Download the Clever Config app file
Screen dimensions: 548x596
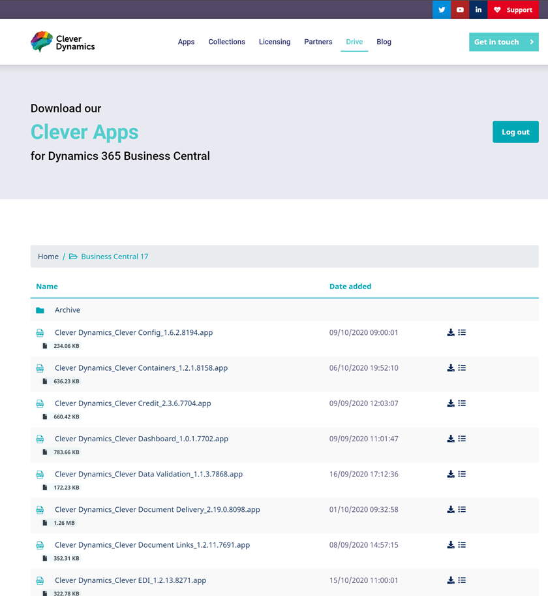coord(451,332)
